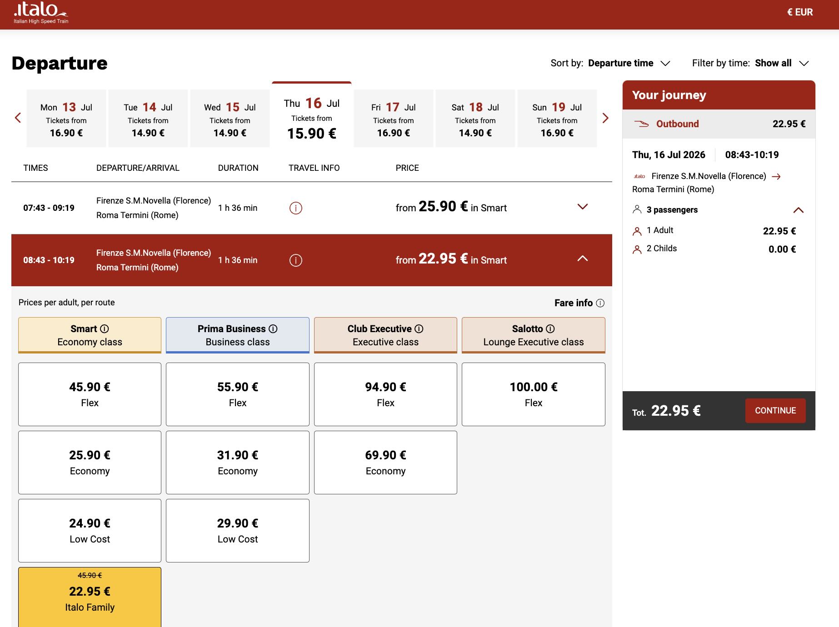This screenshot has width=839, height=627.
Task: Expand the 07:43 - 09:19 train fares
Action: pos(582,207)
